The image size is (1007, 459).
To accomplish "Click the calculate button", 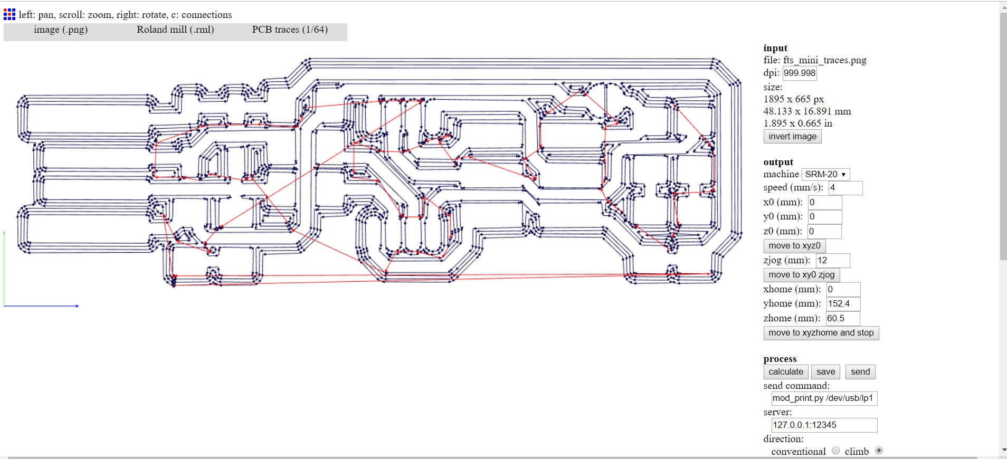I will click(786, 372).
